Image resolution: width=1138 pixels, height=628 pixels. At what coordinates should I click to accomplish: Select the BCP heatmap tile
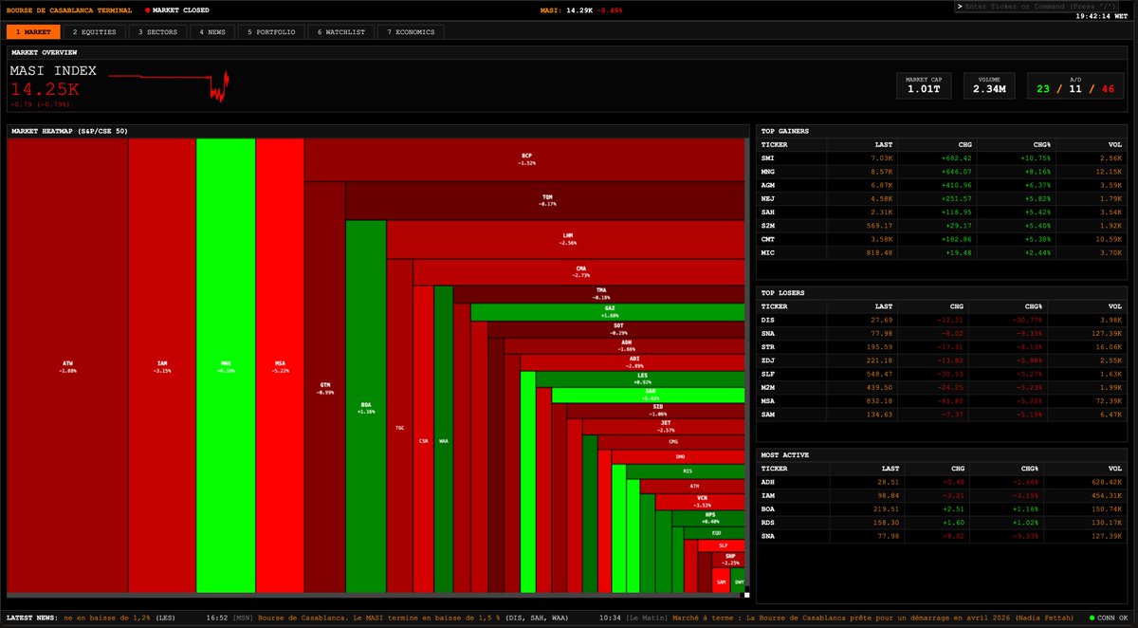(x=526, y=159)
